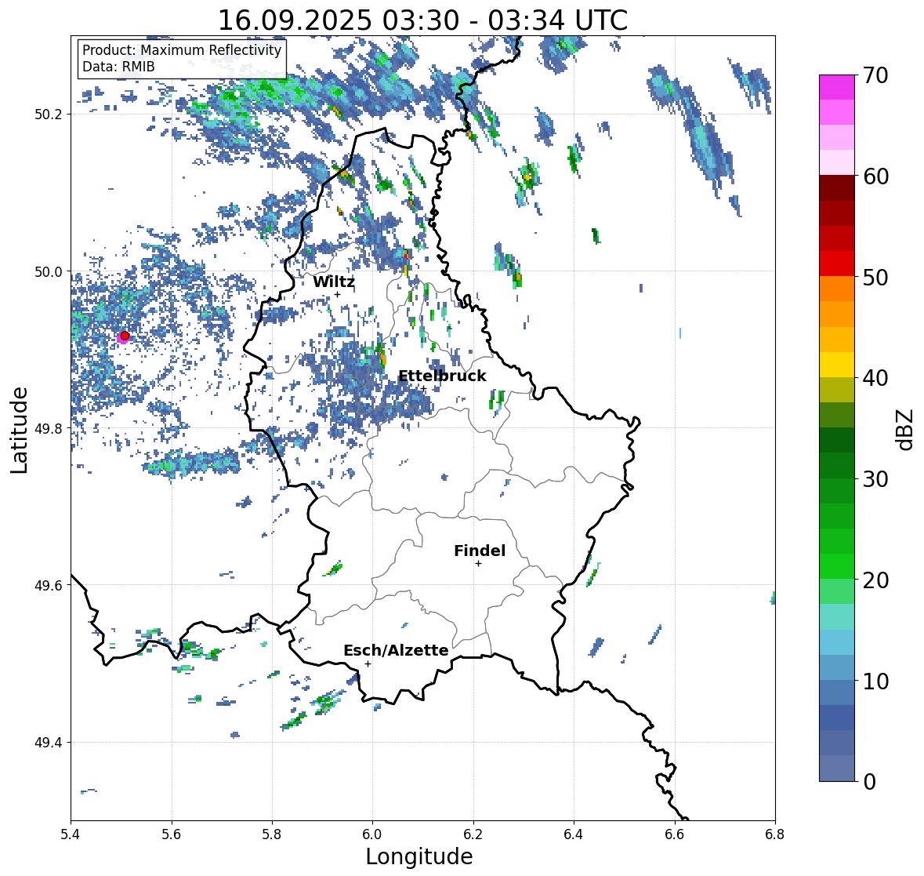Click the longitude tick label 6.4

click(574, 834)
